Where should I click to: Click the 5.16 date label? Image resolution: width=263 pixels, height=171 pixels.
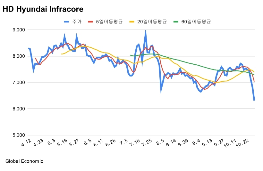63,143
